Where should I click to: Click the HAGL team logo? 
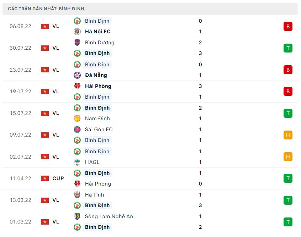point(77,162)
